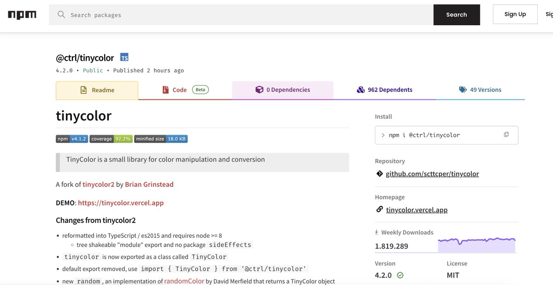Viewport: 553px width, 285px height.
Task: Click the minified size 18.0 KB badge
Action: (161, 139)
